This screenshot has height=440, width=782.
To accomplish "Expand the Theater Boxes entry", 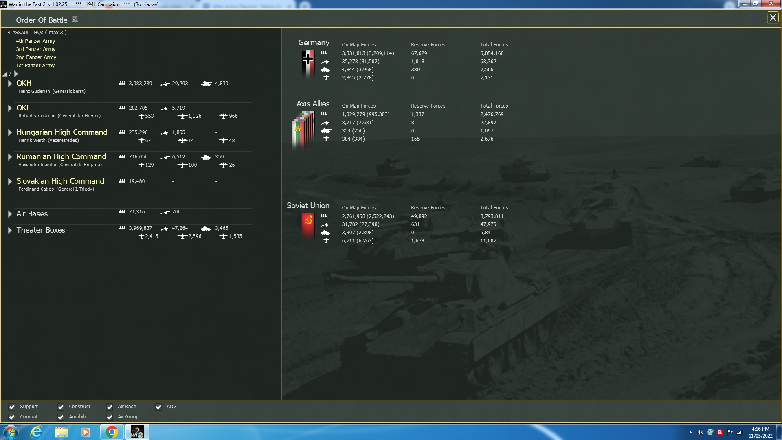I will coord(10,230).
